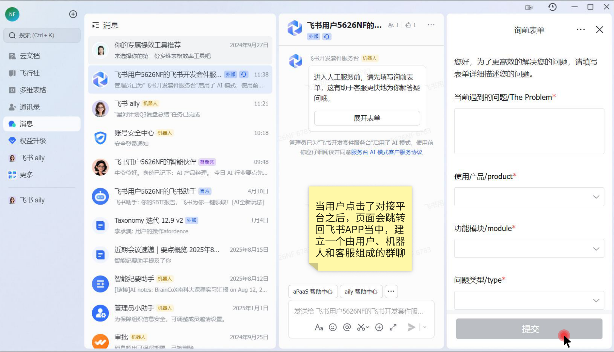Open 多维表格 in sidebar
Viewport: 614px width, 352px height.
coord(42,90)
